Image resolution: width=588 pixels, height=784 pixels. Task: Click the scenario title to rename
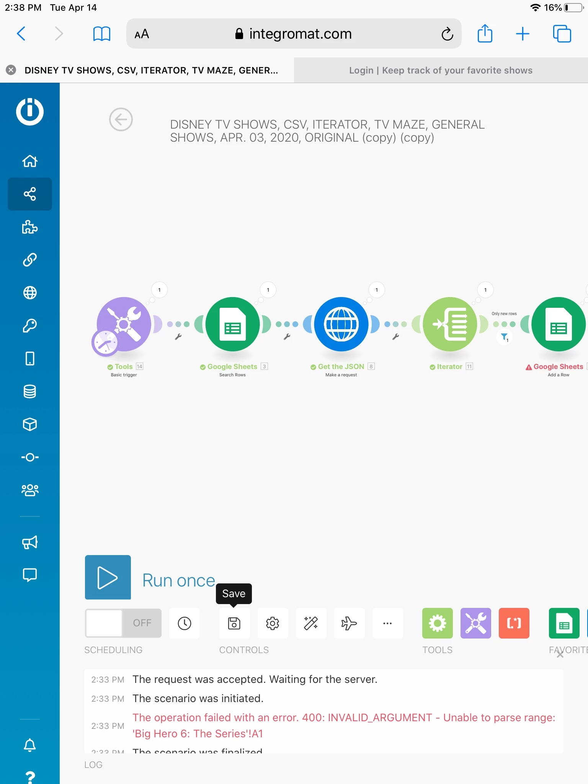point(327,131)
